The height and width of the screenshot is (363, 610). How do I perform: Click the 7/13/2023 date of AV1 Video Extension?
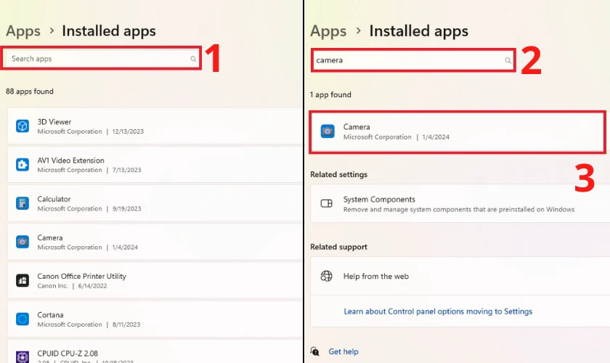point(127,170)
